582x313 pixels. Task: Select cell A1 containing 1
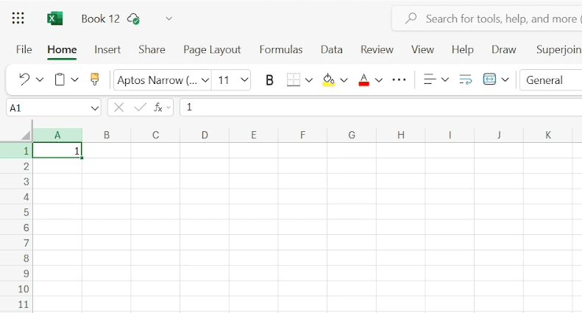(x=57, y=150)
